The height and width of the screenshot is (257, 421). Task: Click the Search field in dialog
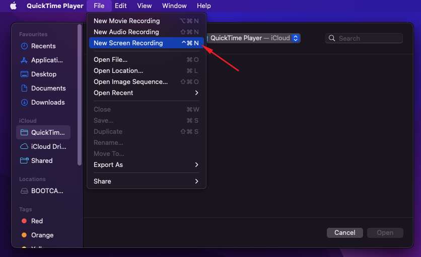pyautogui.click(x=364, y=38)
